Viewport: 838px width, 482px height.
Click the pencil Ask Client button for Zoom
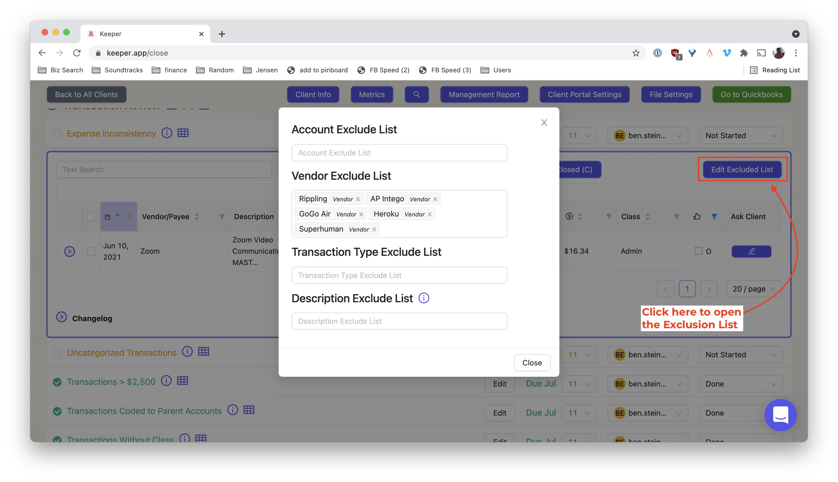tap(751, 251)
